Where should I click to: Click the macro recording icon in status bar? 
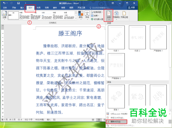(54, 120)
